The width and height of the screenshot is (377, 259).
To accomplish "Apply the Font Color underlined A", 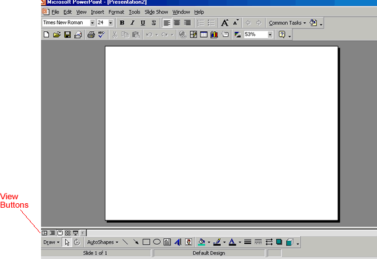I will point(232,242).
